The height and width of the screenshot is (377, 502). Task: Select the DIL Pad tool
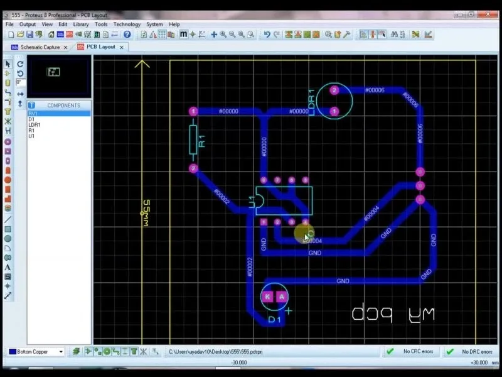[8, 161]
